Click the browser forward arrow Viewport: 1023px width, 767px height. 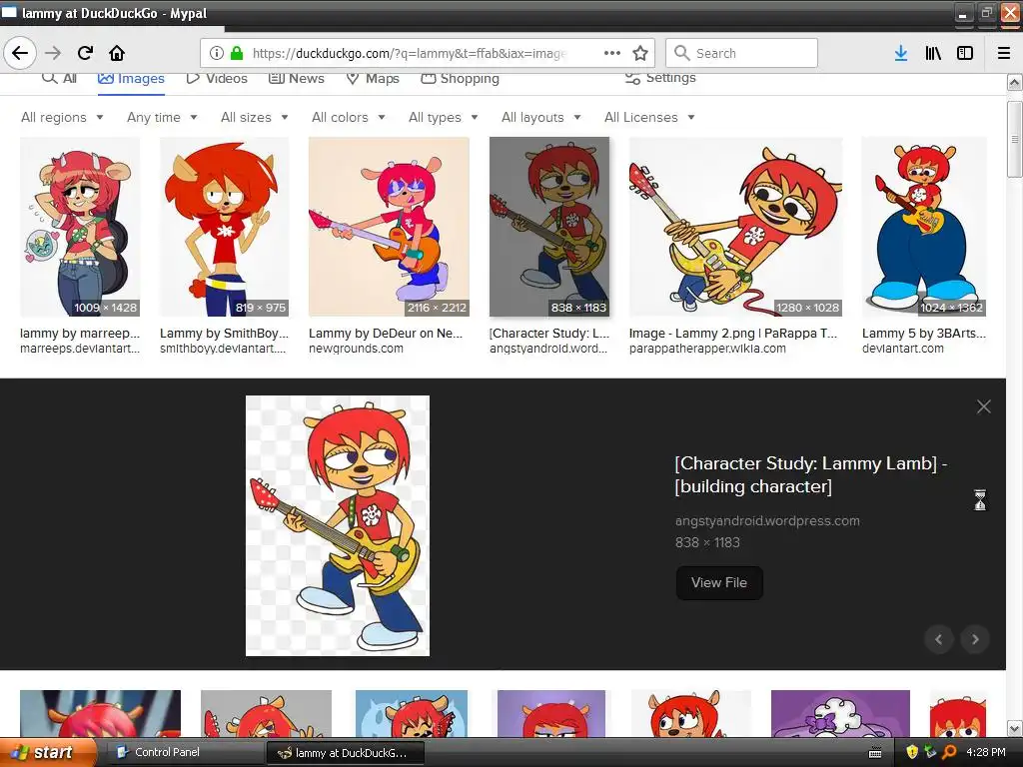click(x=54, y=53)
